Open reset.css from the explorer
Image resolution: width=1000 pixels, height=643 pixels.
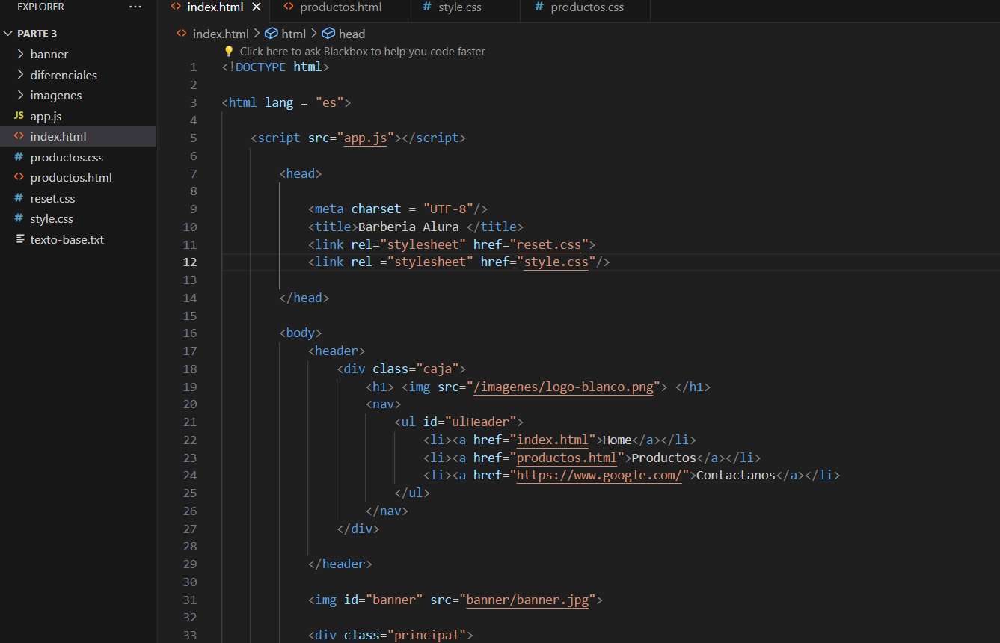point(78,198)
